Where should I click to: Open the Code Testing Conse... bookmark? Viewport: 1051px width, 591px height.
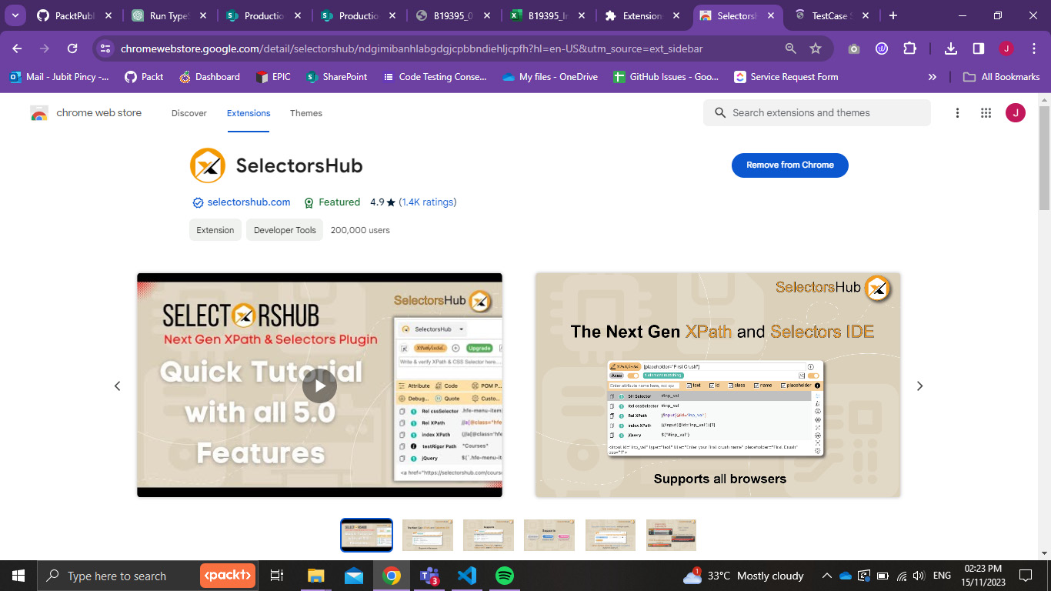434,77
